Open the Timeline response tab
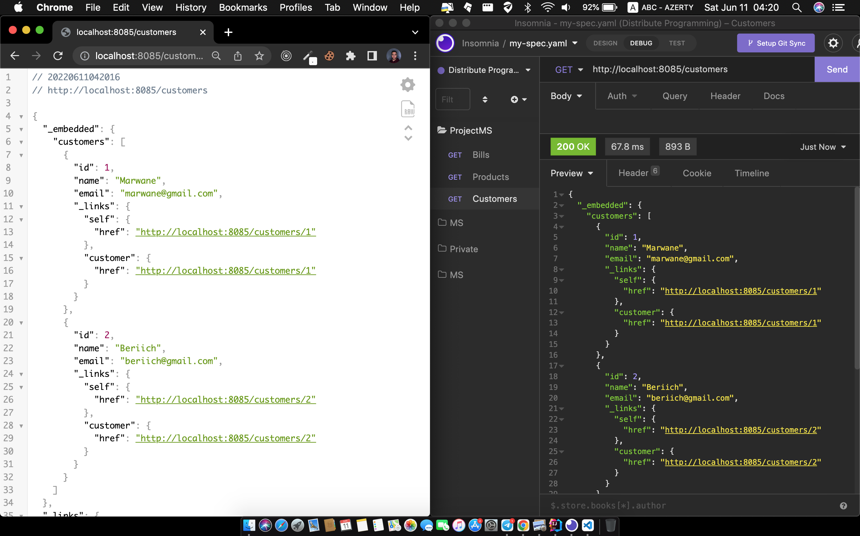 pyautogui.click(x=751, y=173)
